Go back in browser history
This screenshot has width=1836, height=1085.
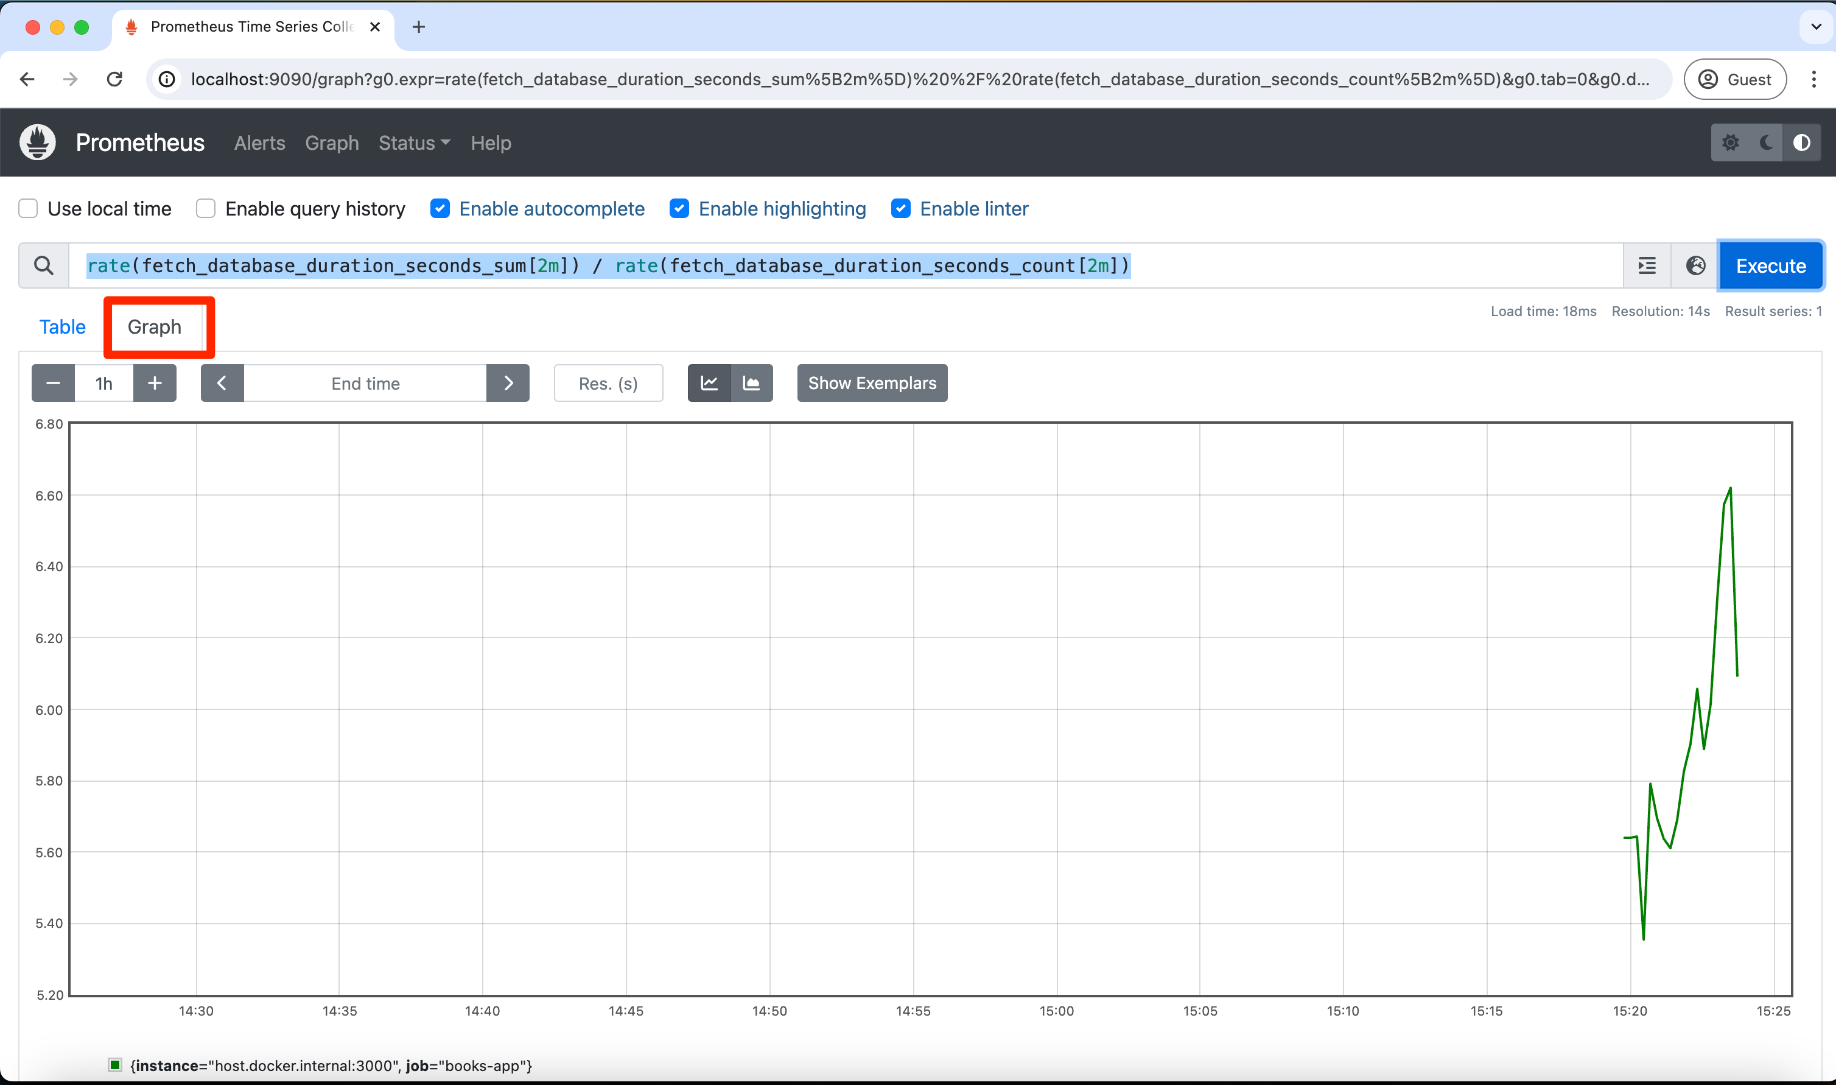pos(27,79)
